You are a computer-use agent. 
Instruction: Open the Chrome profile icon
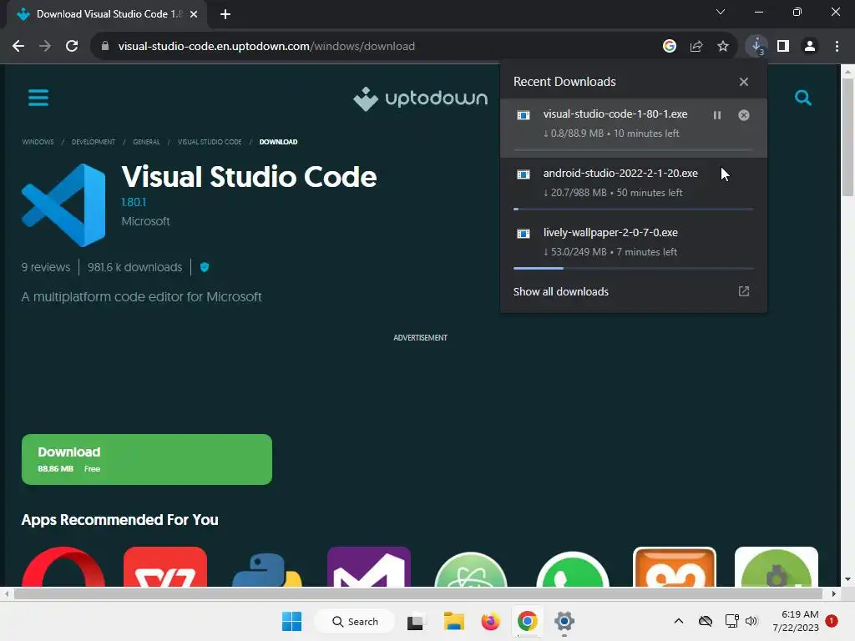[810, 47]
